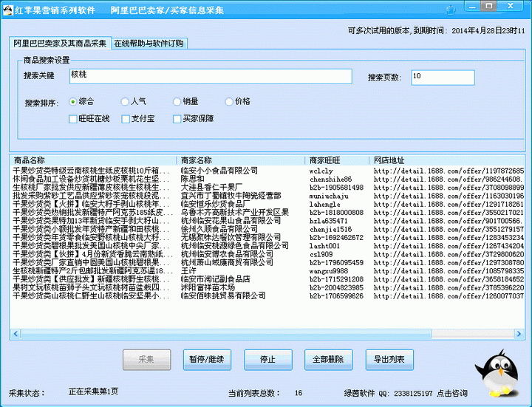Image resolution: width=532 pixels, height=407 pixels.
Task: Focus the search keyword field containing 核桃
Action: tap(211, 76)
